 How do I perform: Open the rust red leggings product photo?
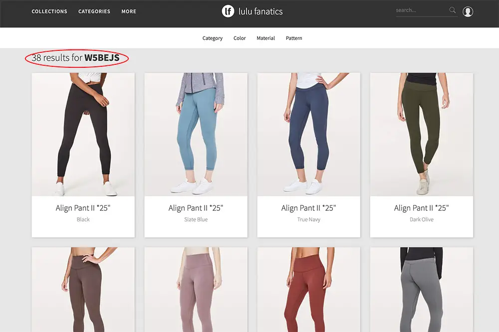[x=309, y=290]
